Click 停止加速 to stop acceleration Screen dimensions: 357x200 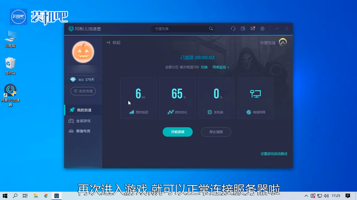pyautogui.click(x=216, y=132)
